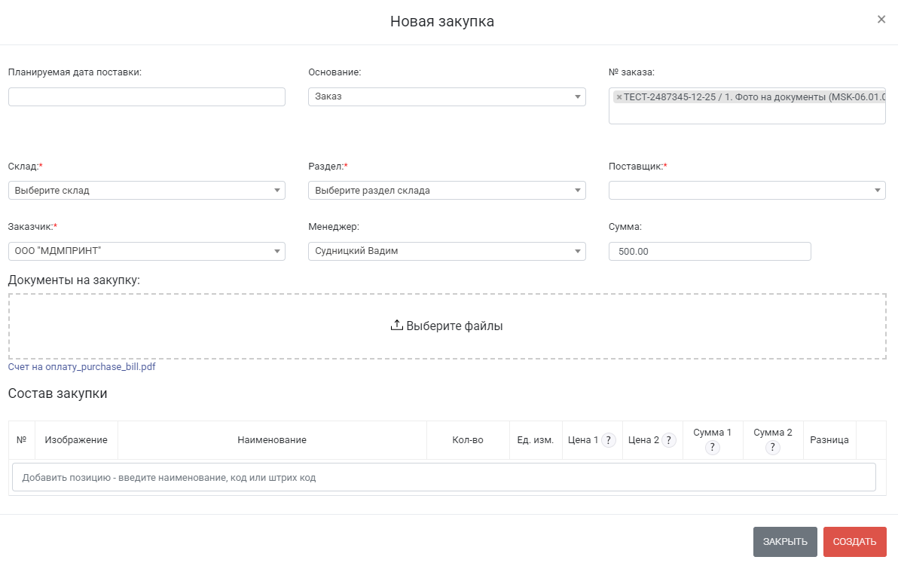Screen dimensions: 898x566
Task: Click the Добавить позицию search field
Action: [x=444, y=477]
